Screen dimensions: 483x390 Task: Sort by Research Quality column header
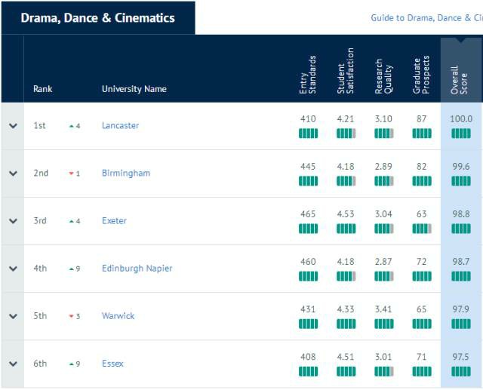tap(383, 76)
